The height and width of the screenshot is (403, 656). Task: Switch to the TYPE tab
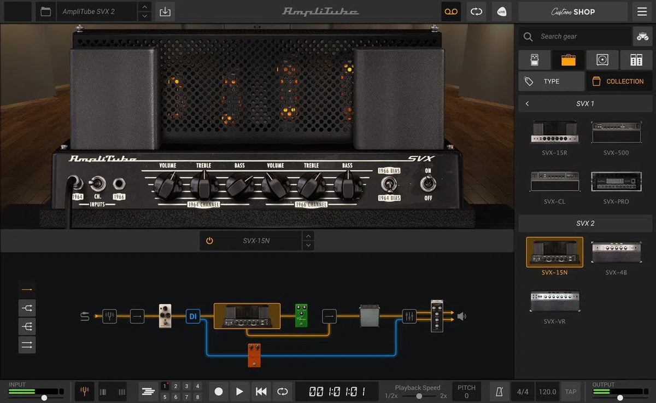[x=551, y=81]
